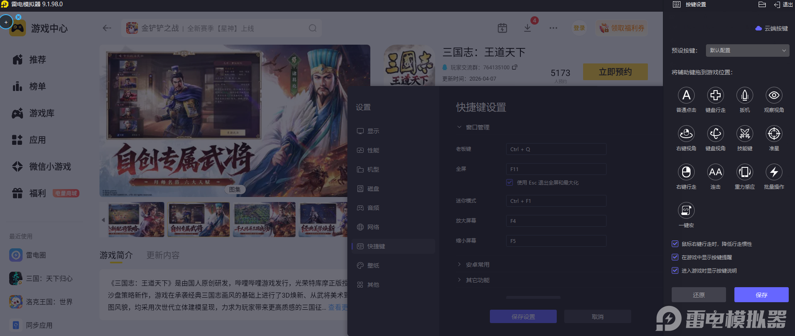This screenshot has height=336, width=795.
Task: Click the 老板键 Ctrl + Q shortcut field
Action: pyautogui.click(x=556, y=149)
